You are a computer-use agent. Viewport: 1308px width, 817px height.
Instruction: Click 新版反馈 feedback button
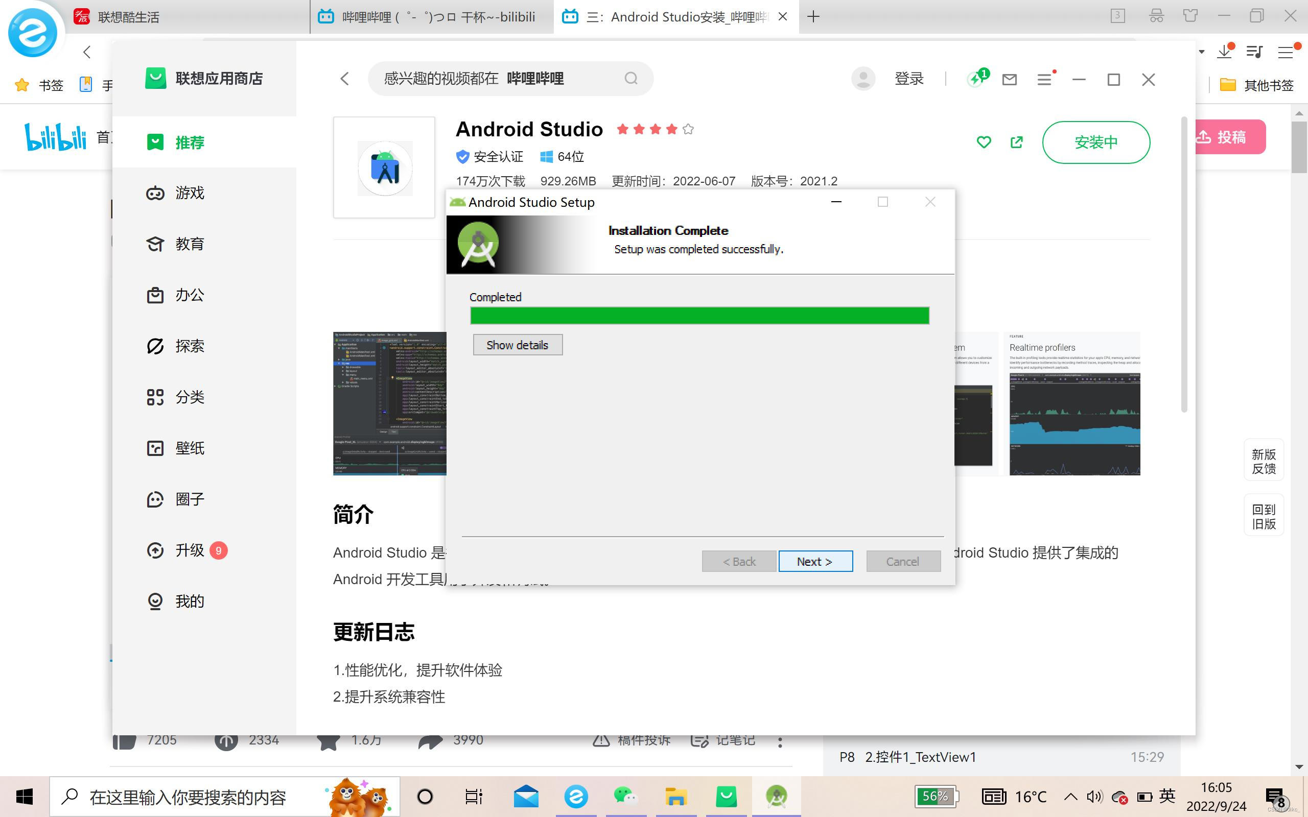tap(1264, 461)
